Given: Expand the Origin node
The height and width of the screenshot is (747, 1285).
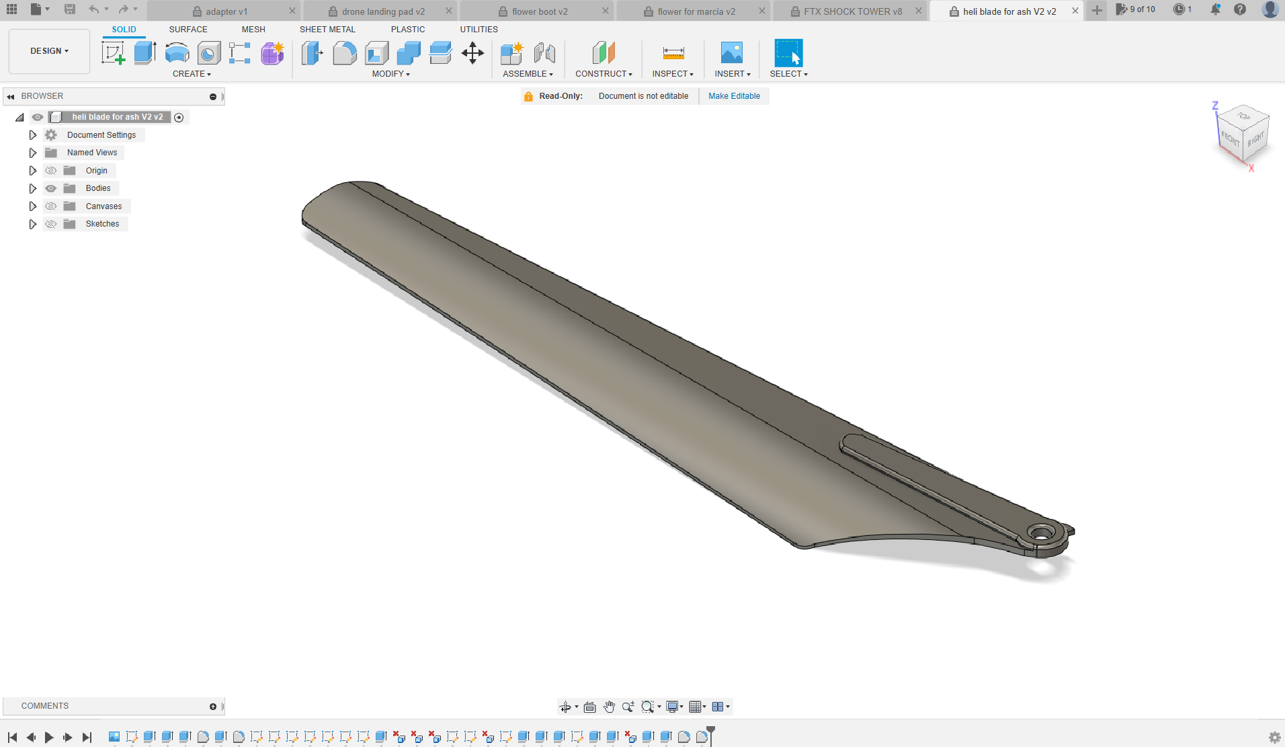Looking at the screenshot, I should (32, 171).
